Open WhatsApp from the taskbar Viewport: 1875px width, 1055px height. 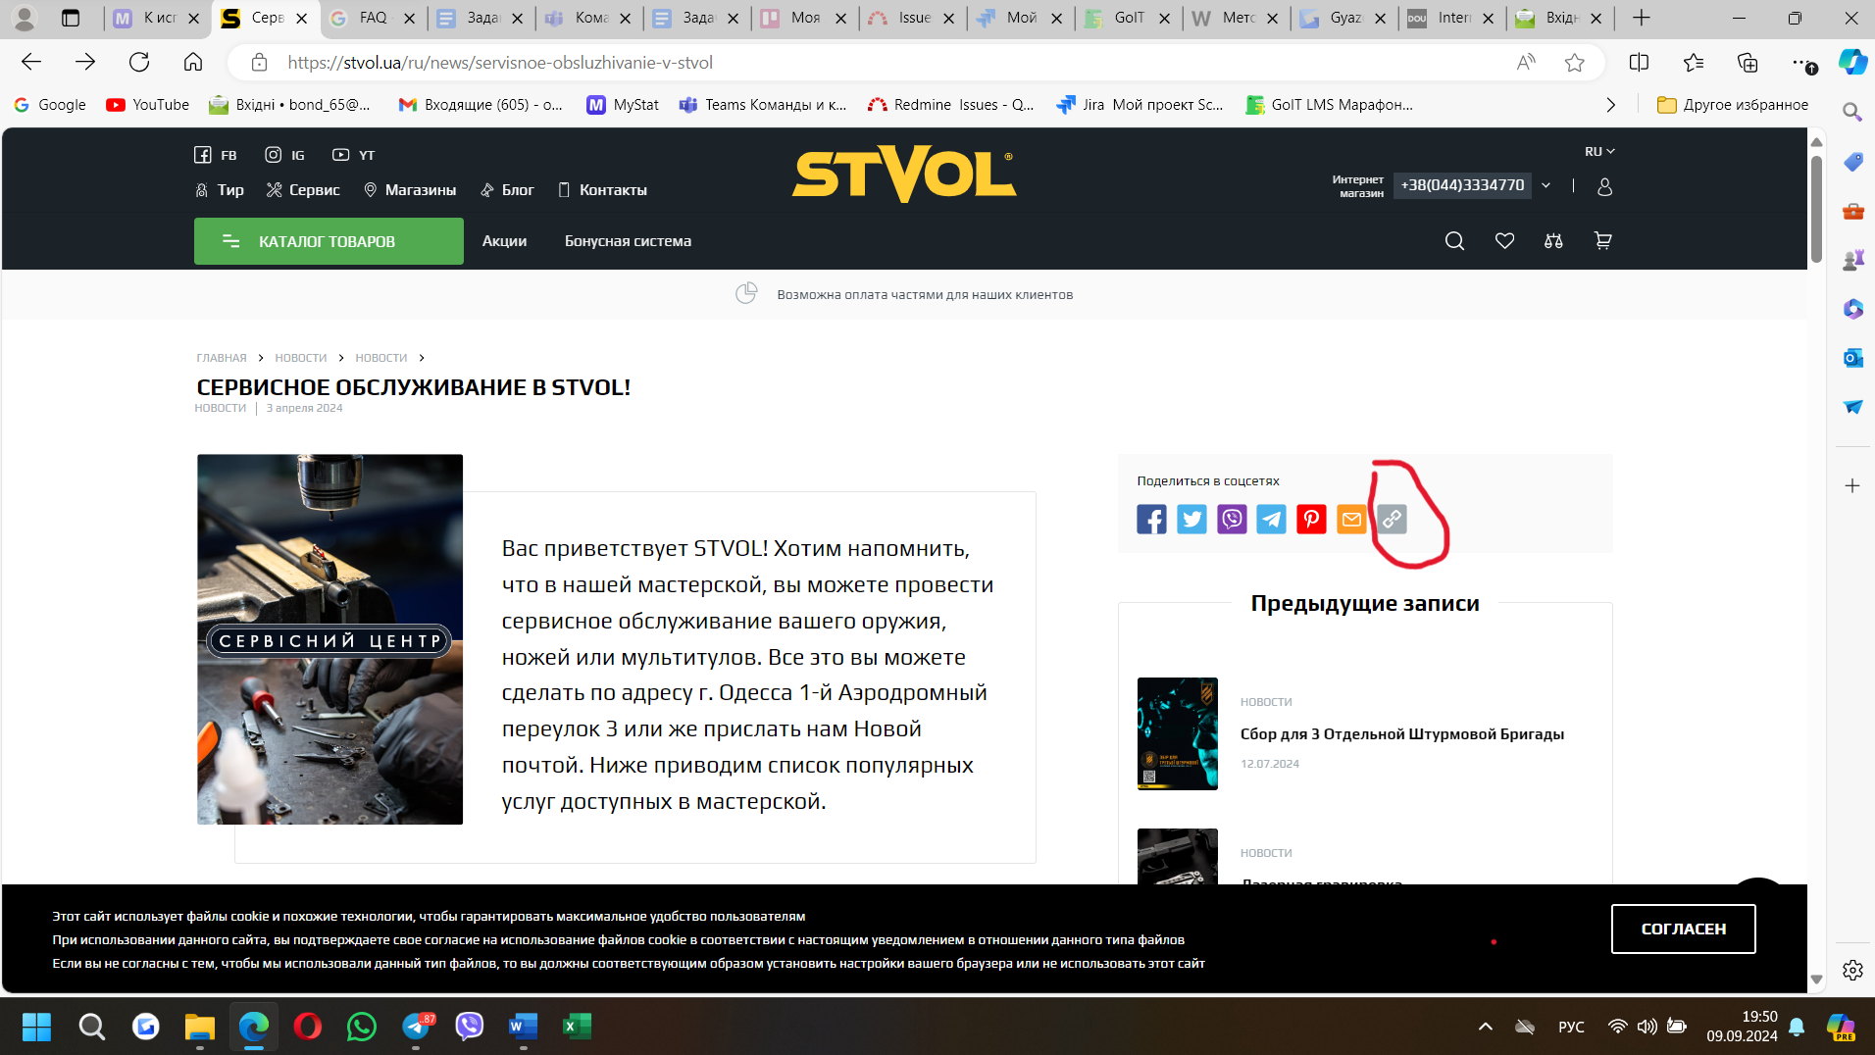click(x=361, y=1027)
